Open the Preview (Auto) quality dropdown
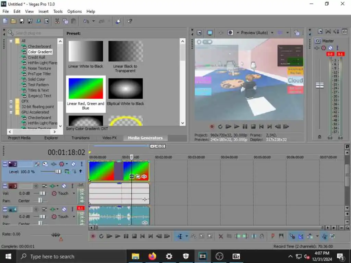The height and width of the screenshot is (263, 351). (x=272, y=33)
